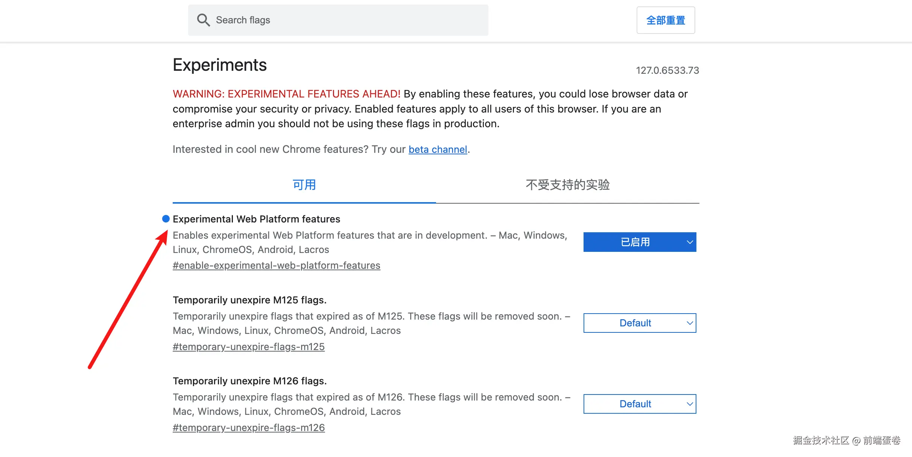912x457 pixels.
Task: Click the #temporary-unexpire-flags-m125 anchor link
Action: click(248, 346)
